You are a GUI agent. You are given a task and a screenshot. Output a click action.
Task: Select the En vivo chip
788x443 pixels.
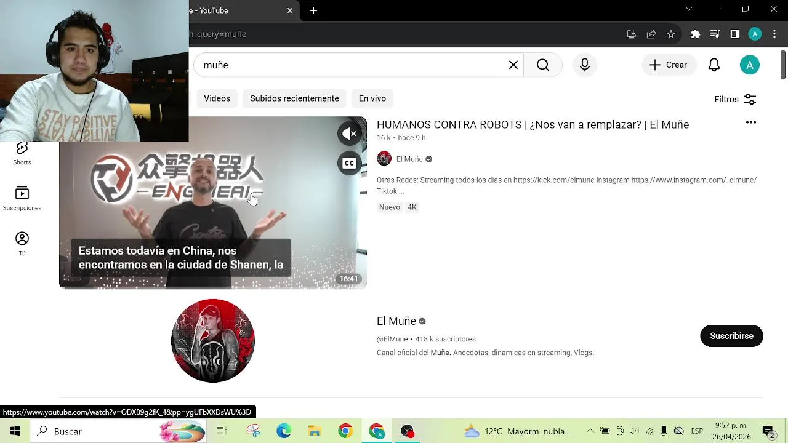[x=372, y=98]
